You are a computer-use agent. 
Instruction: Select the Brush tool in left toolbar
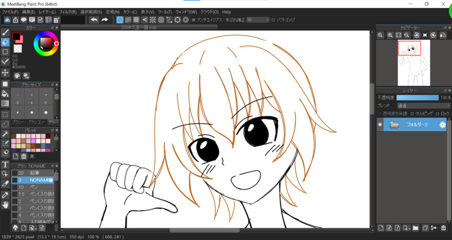pos(5,33)
